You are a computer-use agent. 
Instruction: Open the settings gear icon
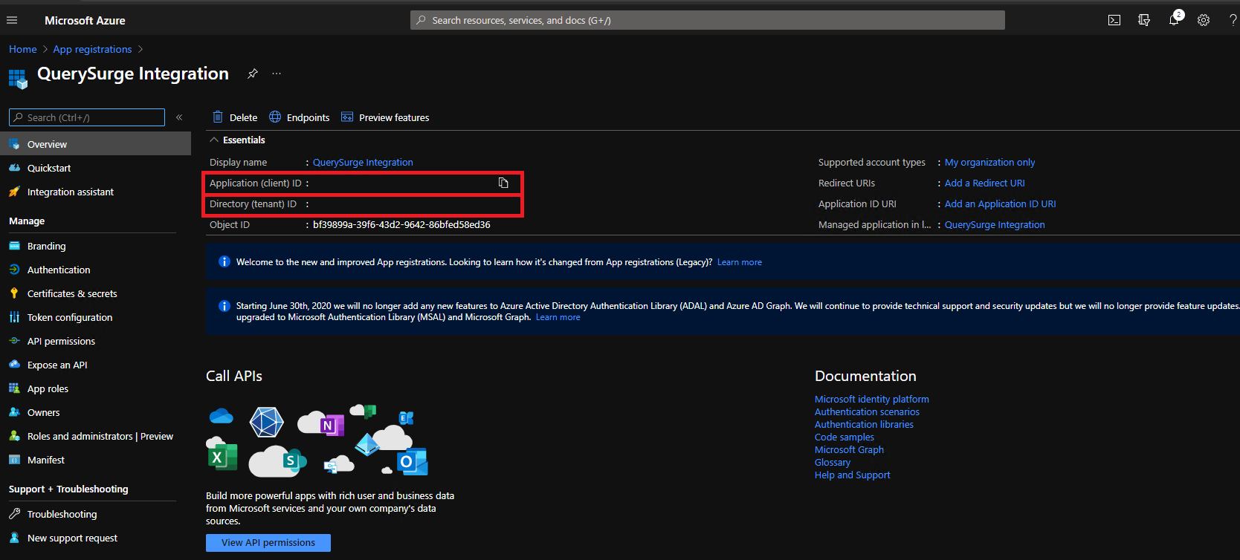1203,20
